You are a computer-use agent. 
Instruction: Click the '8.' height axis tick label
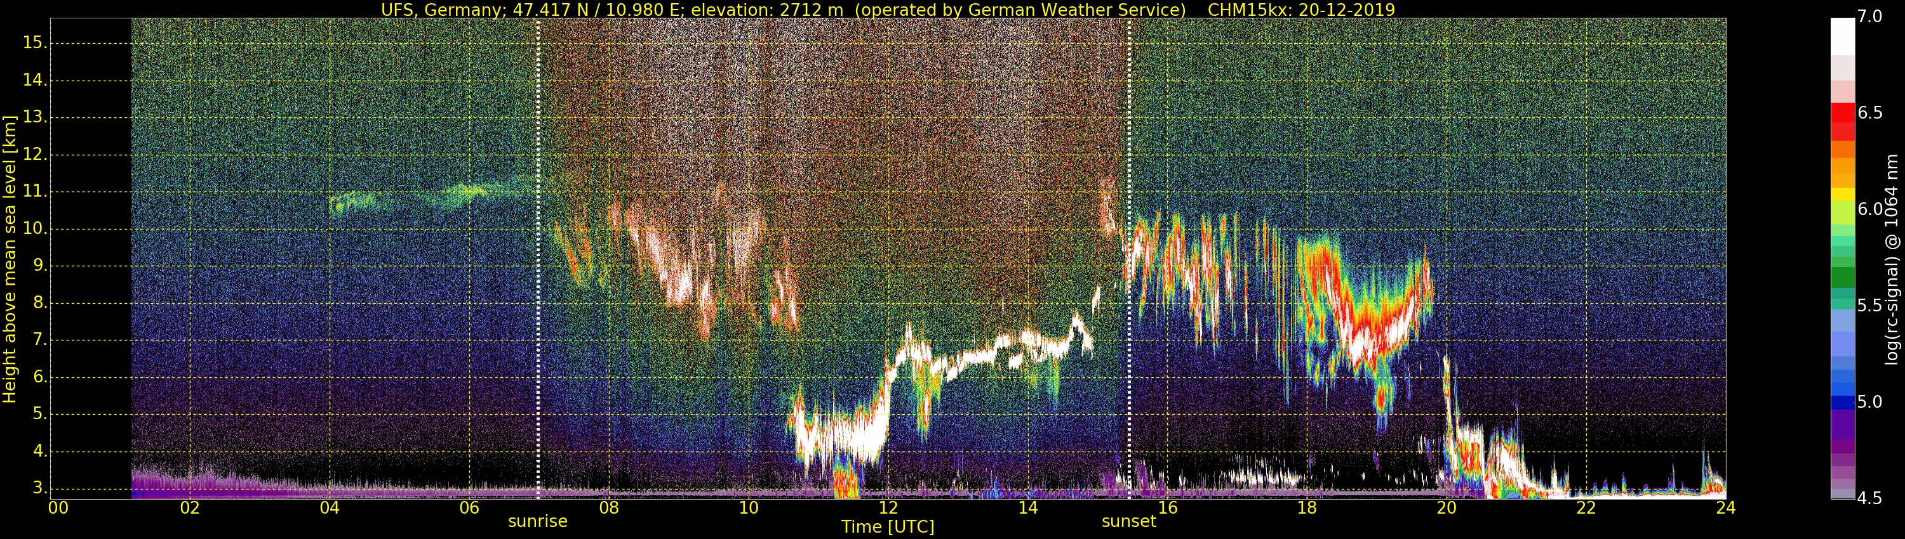click(40, 304)
